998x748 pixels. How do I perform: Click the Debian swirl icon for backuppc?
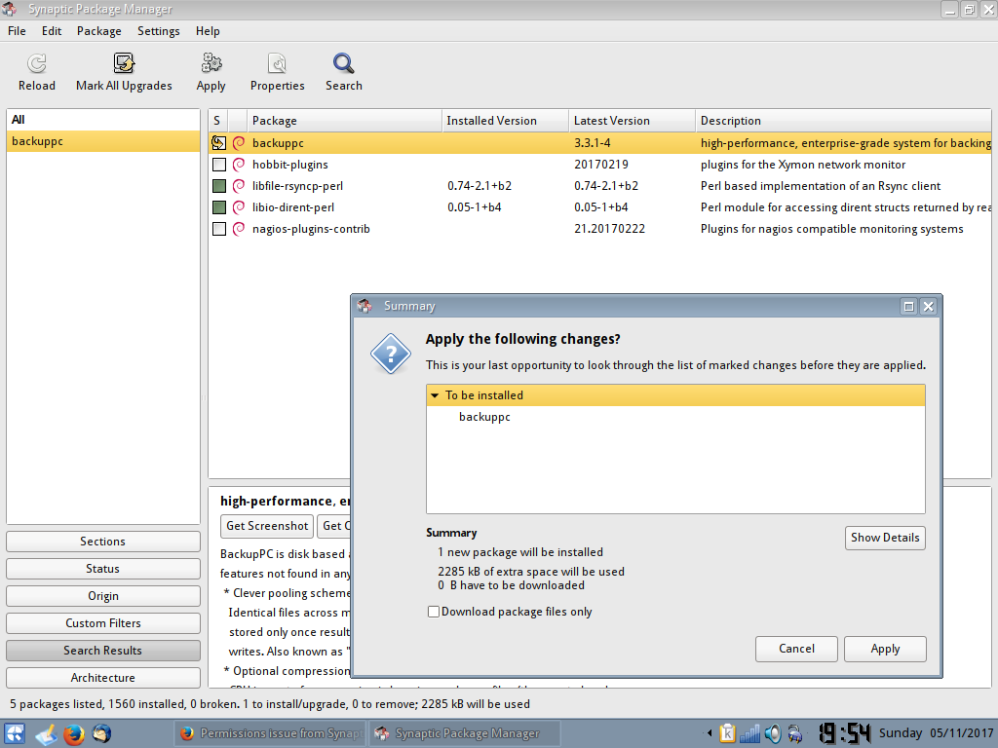click(239, 143)
